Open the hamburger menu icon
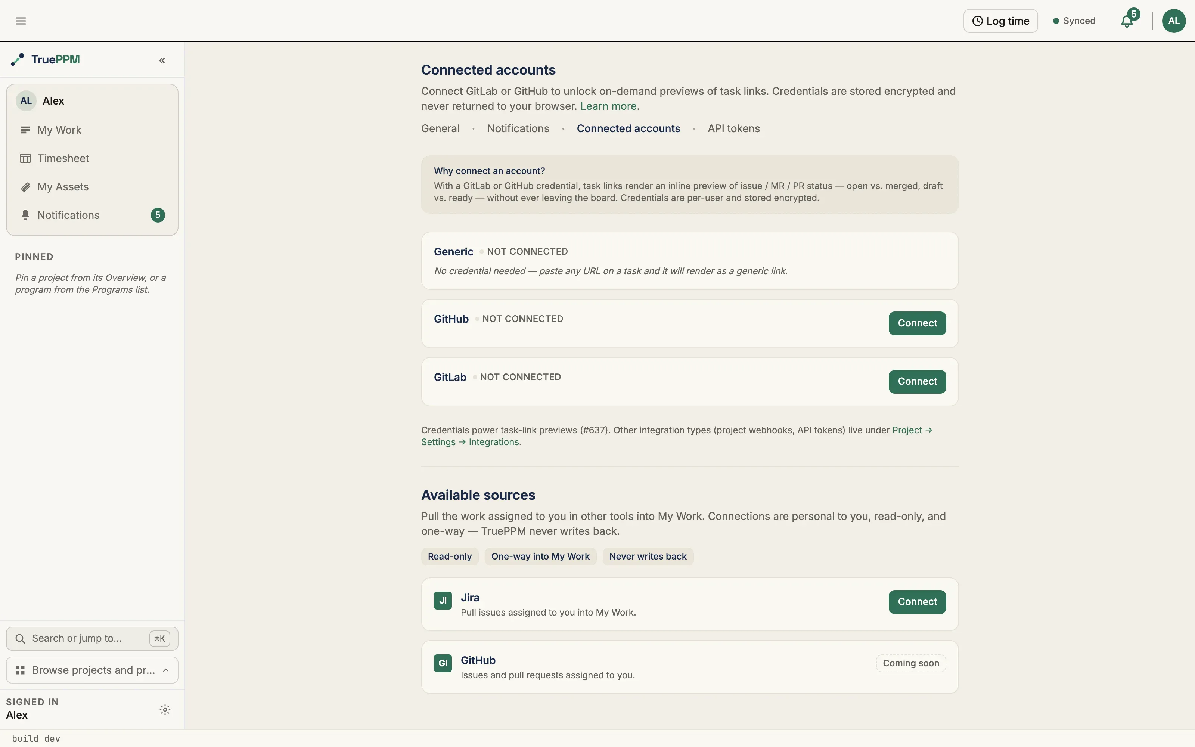 [21, 21]
